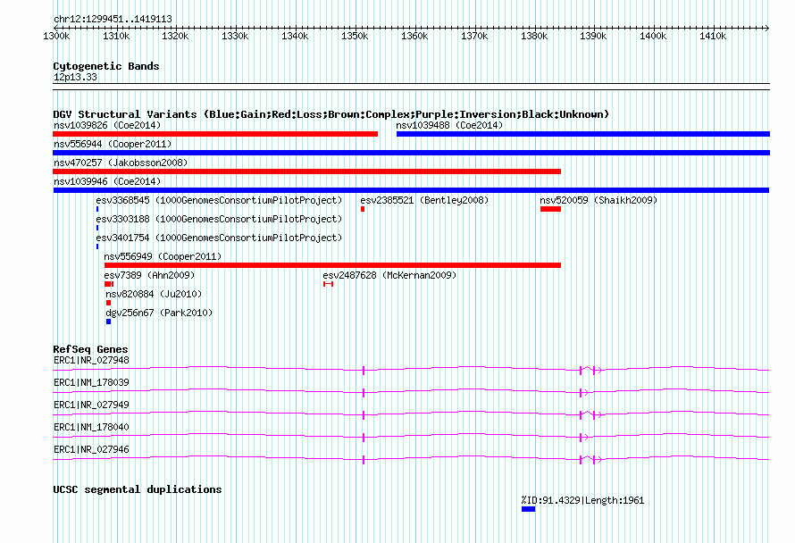Click the esv3303188 blue marker
Image resolution: width=795 pixels, height=543 pixels.
coord(97,228)
